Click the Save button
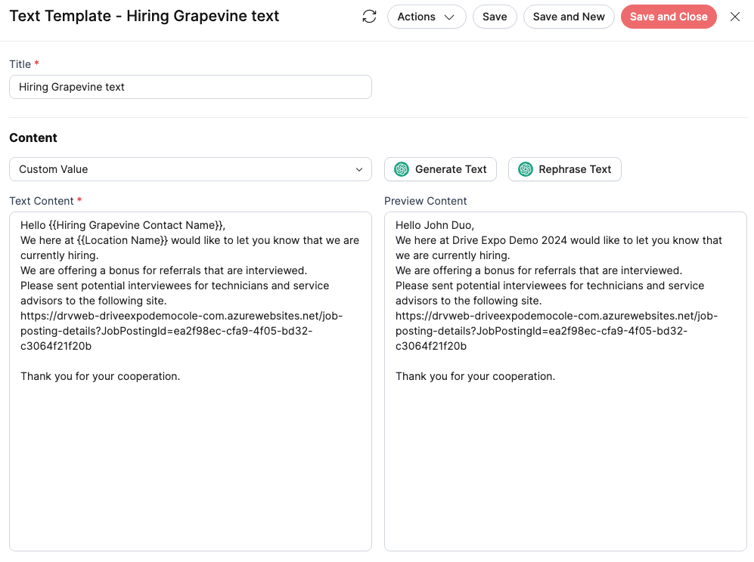 click(495, 17)
